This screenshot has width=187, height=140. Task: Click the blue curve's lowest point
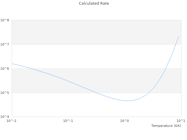coord(128,101)
